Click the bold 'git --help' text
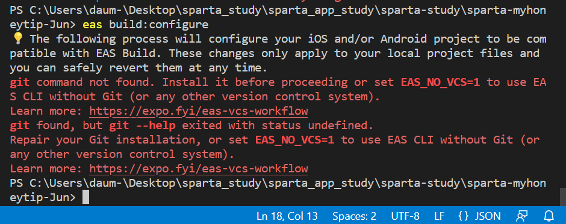Image resolution: width=566 pixels, height=224 pixels. [142, 126]
